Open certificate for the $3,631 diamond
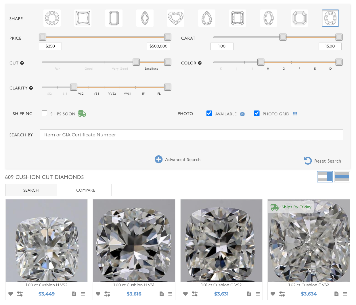 click(249, 294)
